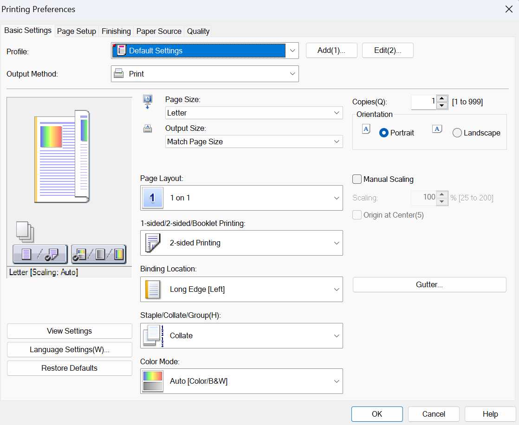Click the color mode switch icon under preview
Image resolution: width=519 pixels, height=425 pixels.
tap(98, 254)
